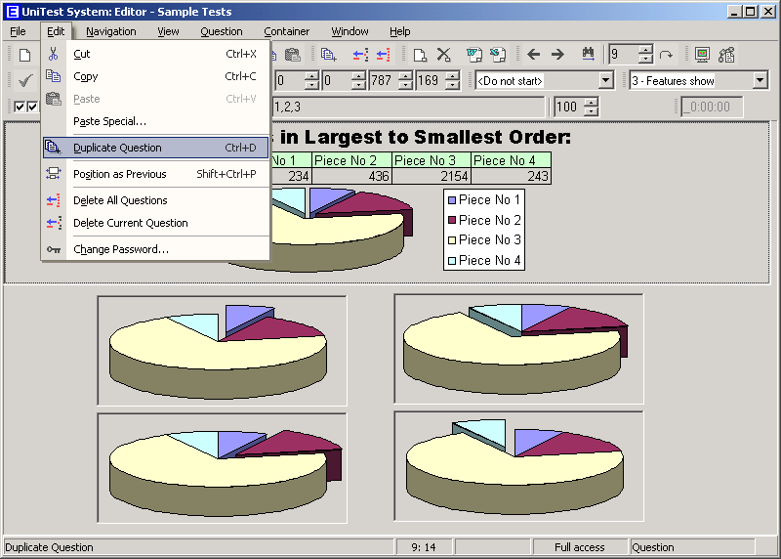Click delete all questions toolbar icon (solid line)
Screen dimensions: 781x559
coord(384,55)
